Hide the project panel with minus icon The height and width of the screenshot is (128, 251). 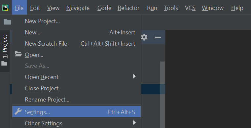158,37
